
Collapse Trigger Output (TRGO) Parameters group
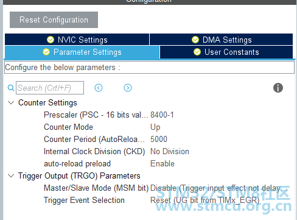pyautogui.click(x=11, y=176)
